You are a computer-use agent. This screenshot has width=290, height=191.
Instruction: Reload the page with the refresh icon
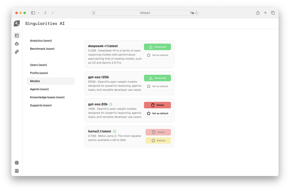(x=196, y=13)
